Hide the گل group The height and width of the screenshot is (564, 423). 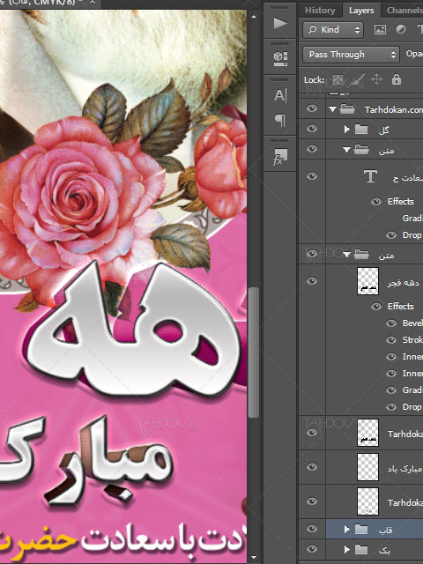pyautogui.click(x=312, y=129)
